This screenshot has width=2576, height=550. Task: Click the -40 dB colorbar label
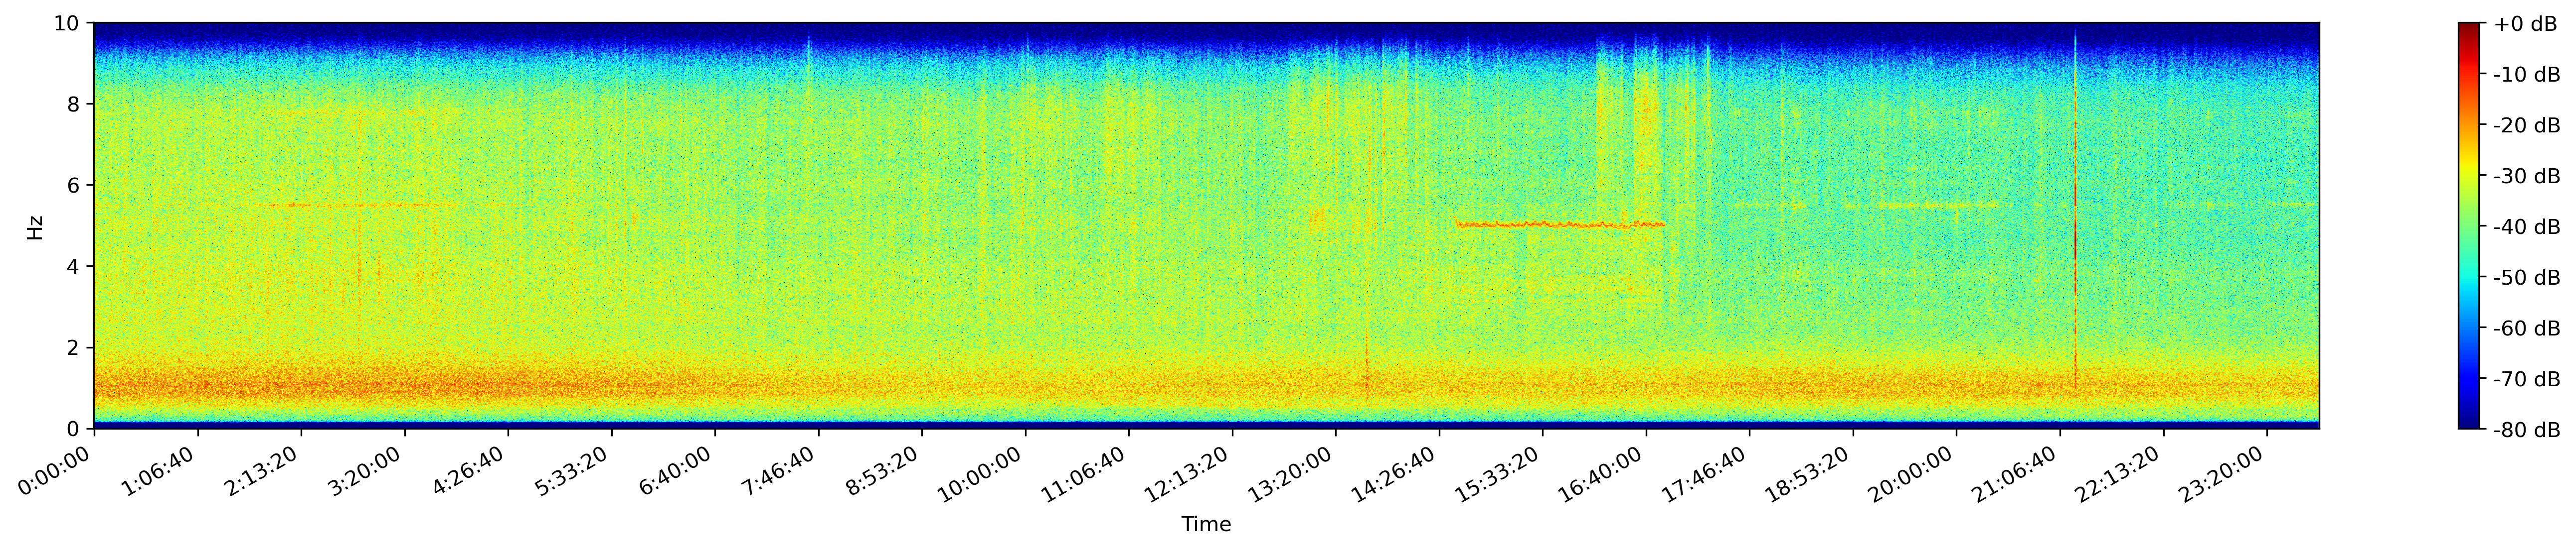[x=2527, y=226]
